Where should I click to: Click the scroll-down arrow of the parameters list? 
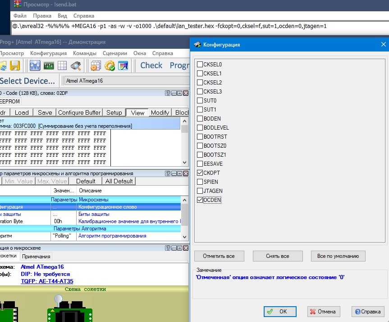click(x=184, y=236)
